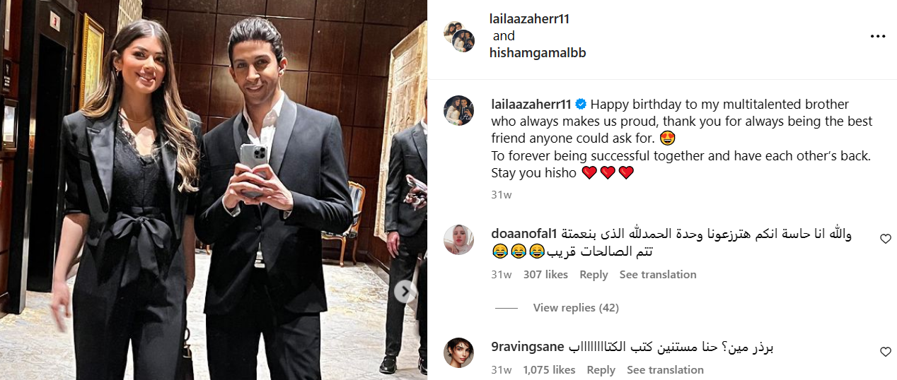Like doaanofal1's comment with heart icon

pos(885,239)
